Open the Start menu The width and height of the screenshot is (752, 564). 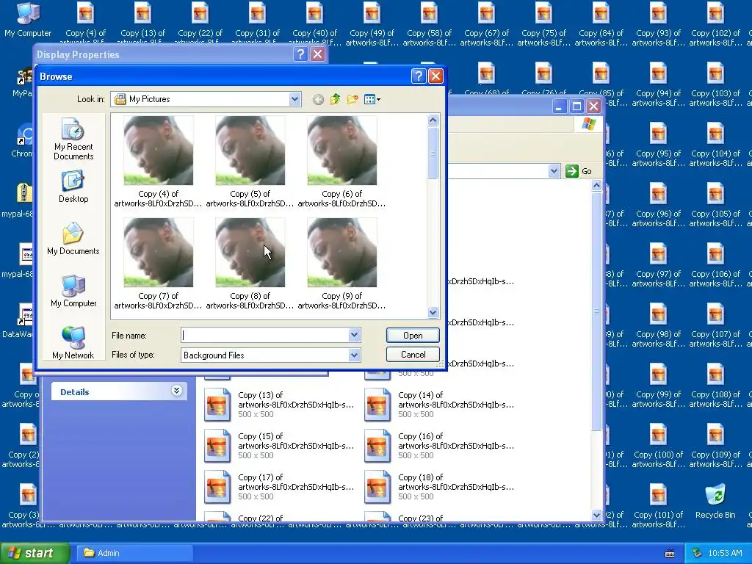(x=35, y=553)
